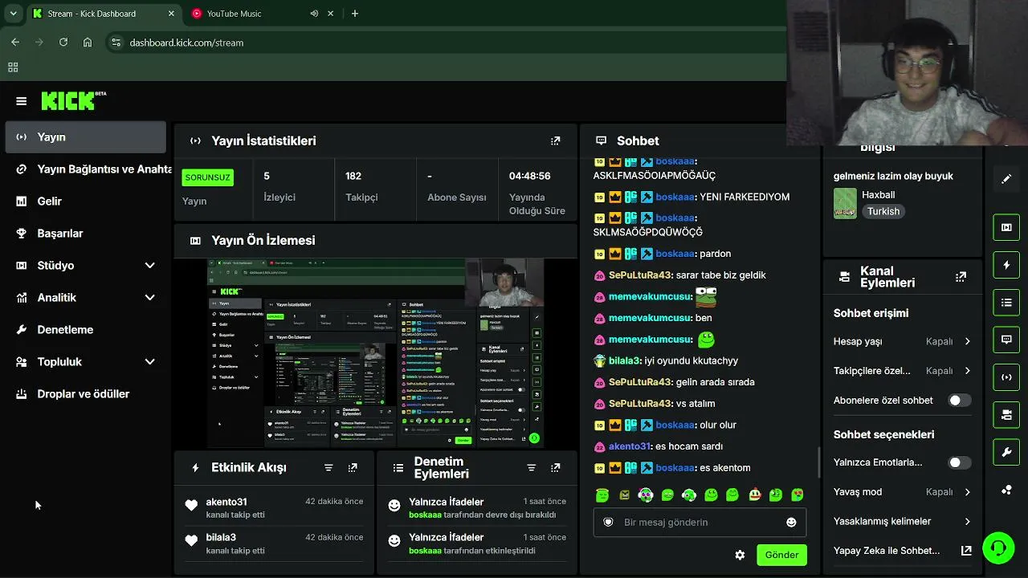Viewport: 1028px width, 578px height.
Task: Expand the Stüdyo menu chevron
Action: pos(149,265)
